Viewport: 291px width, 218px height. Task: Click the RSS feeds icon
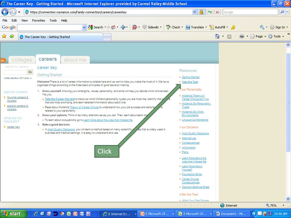coord(229,37)
